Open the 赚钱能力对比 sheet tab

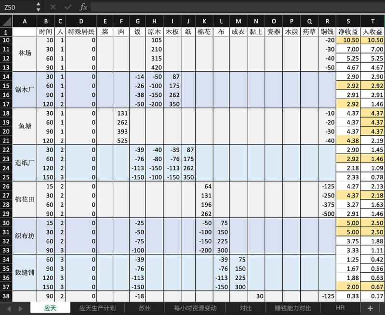click(x=293, y=308)
